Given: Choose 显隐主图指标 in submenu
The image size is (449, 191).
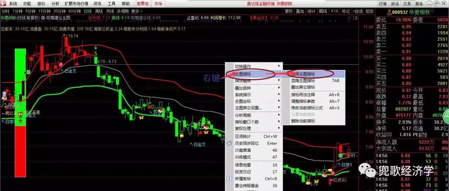Looking at the screenshot, I should click(313, 81).
